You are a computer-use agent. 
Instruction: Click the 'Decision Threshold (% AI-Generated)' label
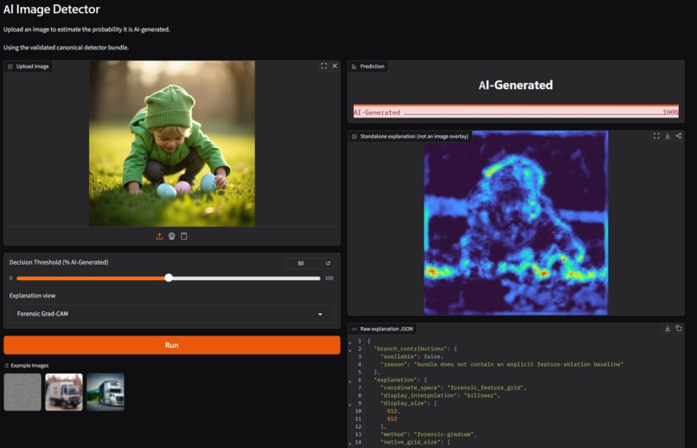point(59,262)
